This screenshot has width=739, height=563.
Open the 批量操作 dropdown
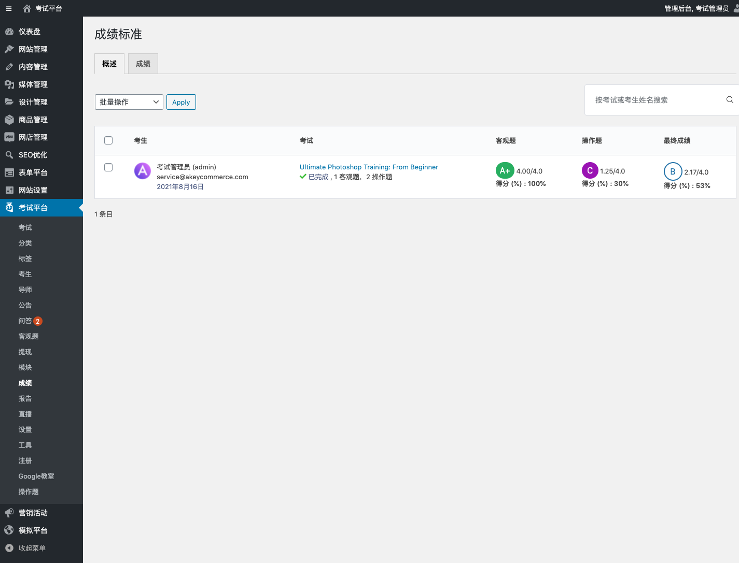tap(129, 102)
